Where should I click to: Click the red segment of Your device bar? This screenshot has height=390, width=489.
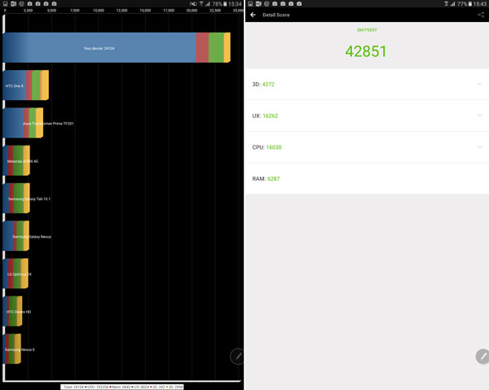tap(201, 48)
